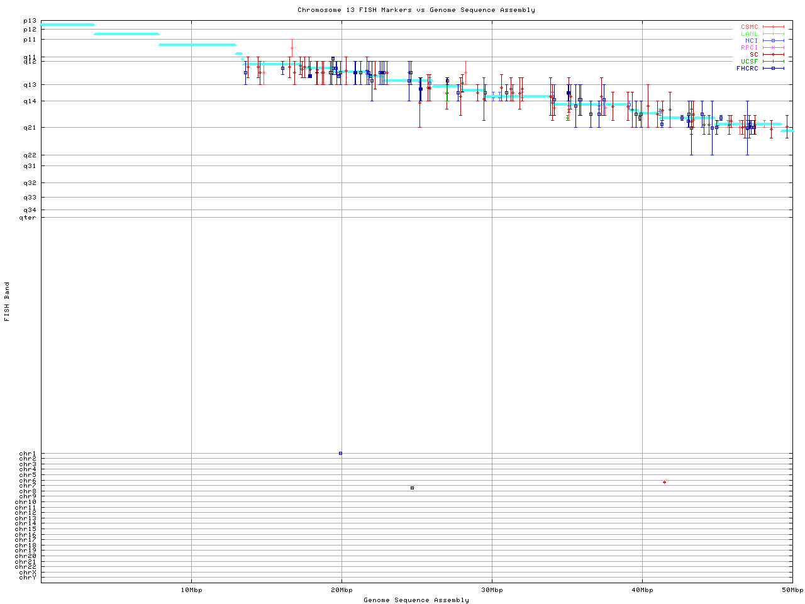Select the isolated black square near 25Mbp below
Screen dimensions: 805x604
point(412,488)
